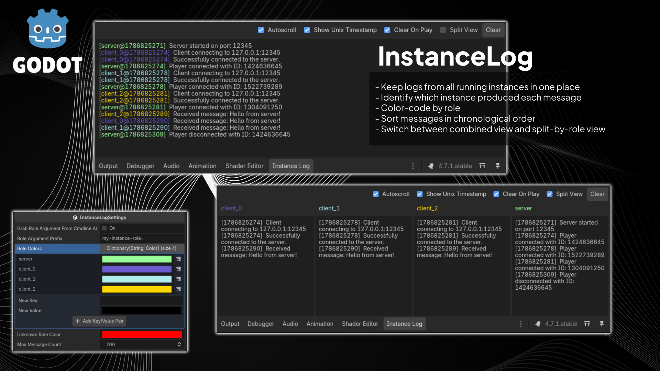Open the three-dot menu in the combined-log panel
The height and width of the screenshot is (371, 660).
(x=413, y=166)
